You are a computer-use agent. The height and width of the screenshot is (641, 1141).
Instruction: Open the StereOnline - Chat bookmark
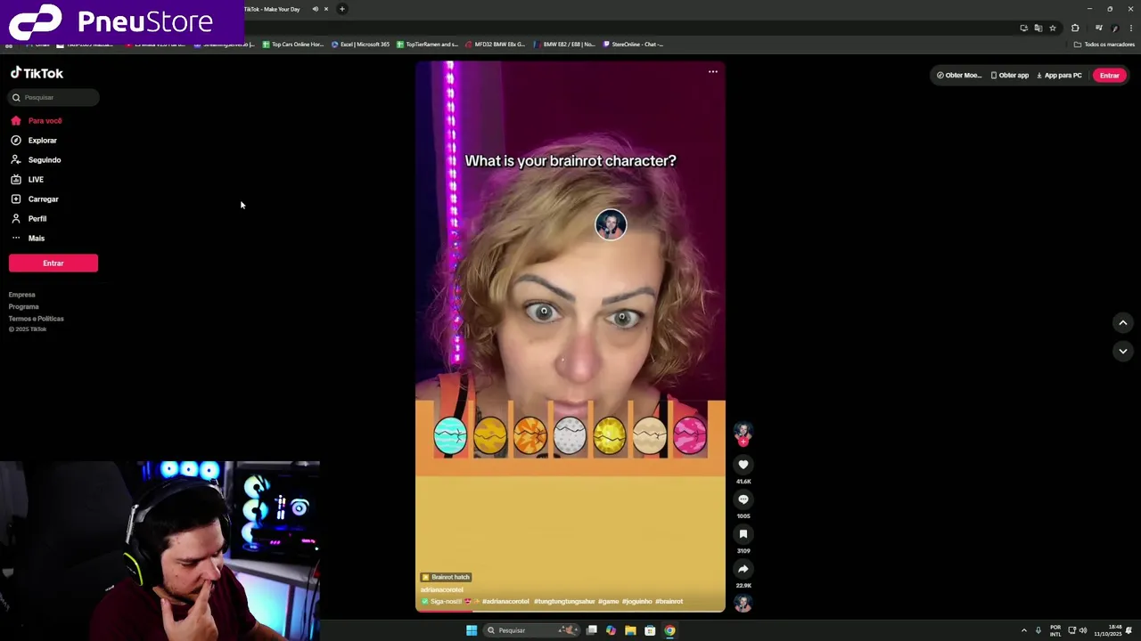[x=634, y=44]
